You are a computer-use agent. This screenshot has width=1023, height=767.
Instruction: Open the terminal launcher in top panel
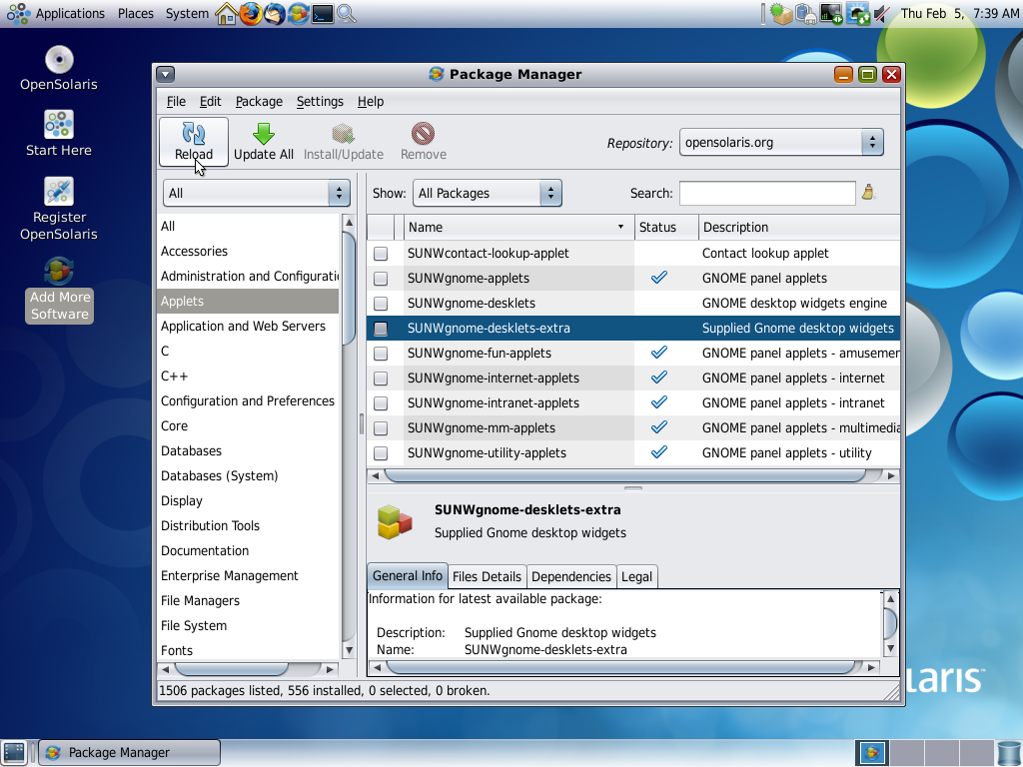(323, 14)
